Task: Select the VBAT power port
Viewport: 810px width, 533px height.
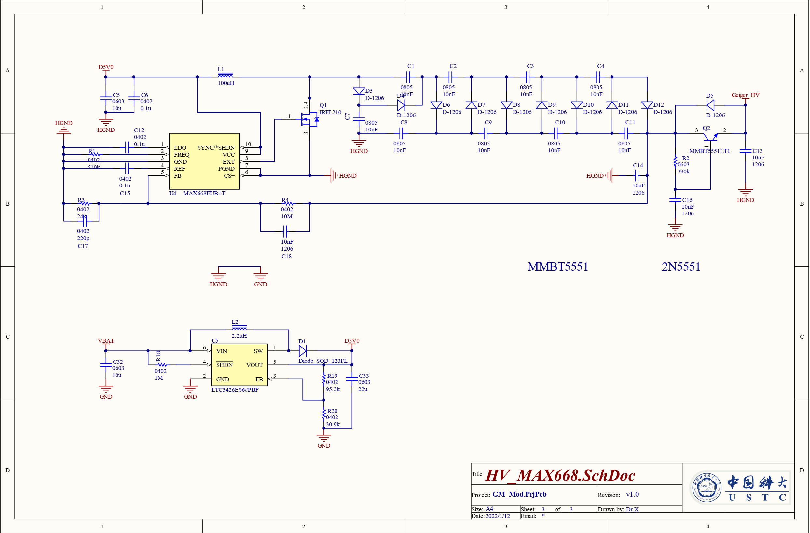Action: click(106, 341)
